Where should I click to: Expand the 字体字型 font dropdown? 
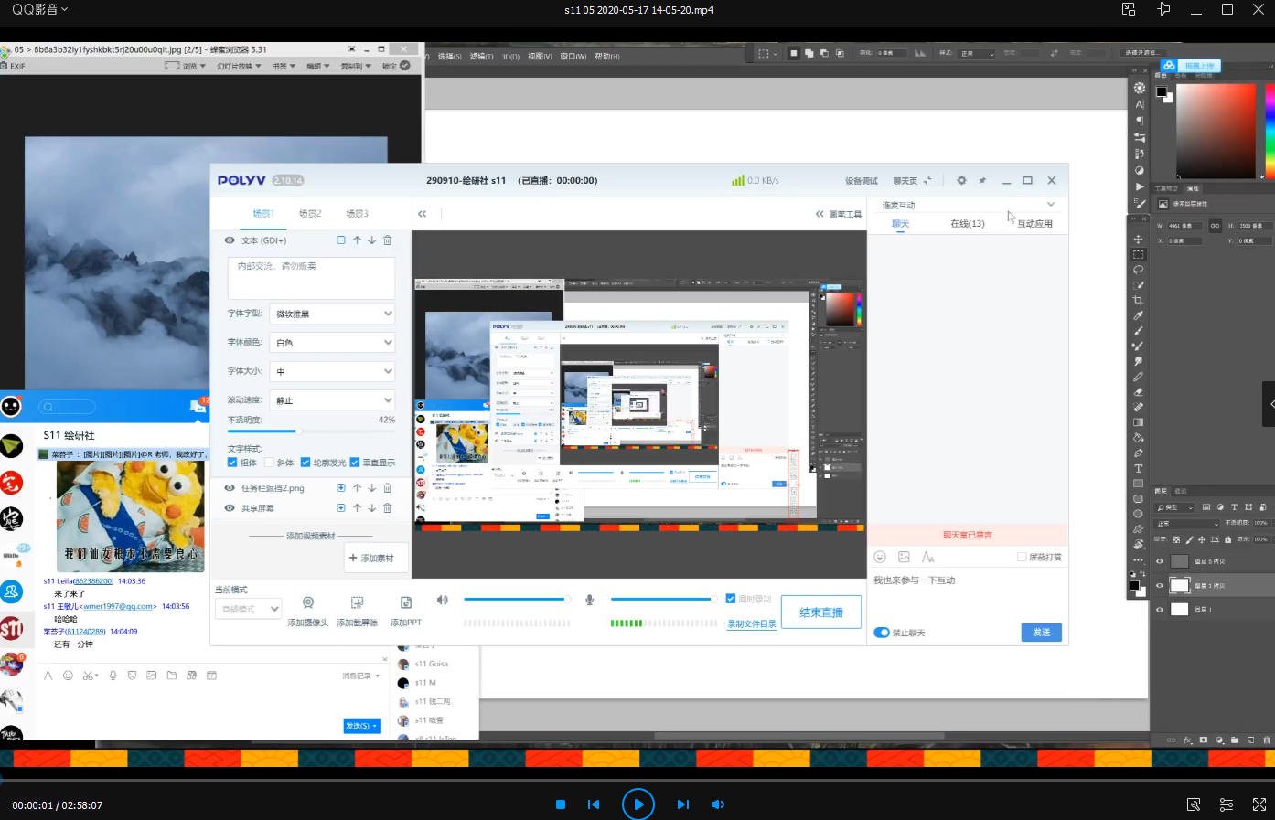332,314
